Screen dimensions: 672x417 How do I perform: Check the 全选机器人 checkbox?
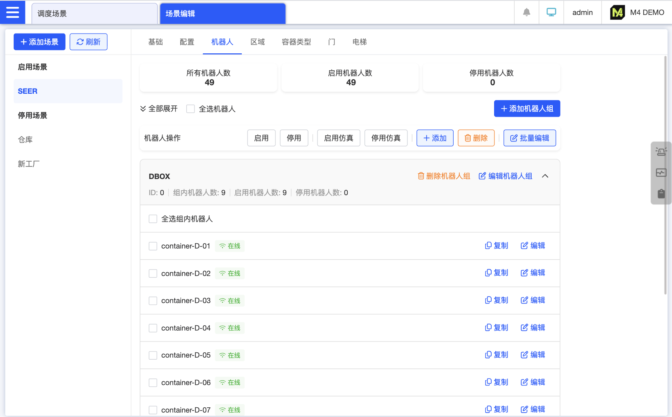(x=190, y=109)
